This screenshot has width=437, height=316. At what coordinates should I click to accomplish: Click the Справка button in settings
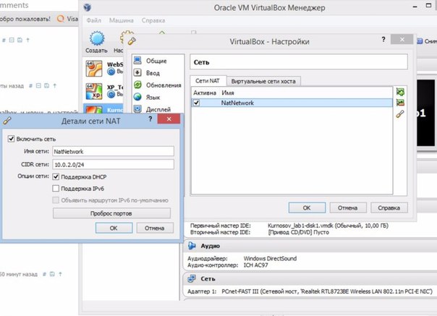pos(389,207)
